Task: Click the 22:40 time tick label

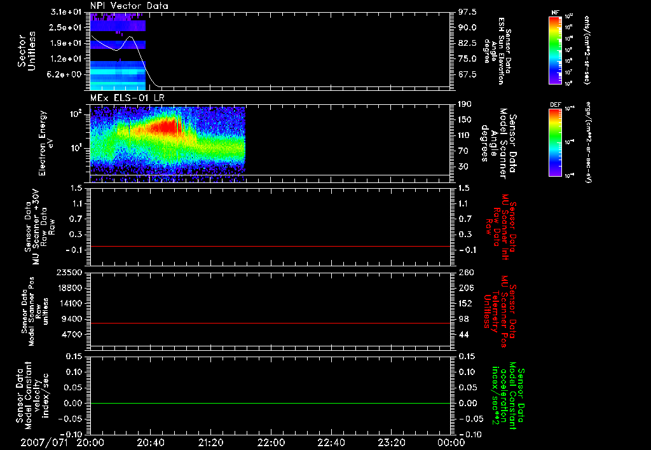Action: pyautogui.click(x=331, y=442)
